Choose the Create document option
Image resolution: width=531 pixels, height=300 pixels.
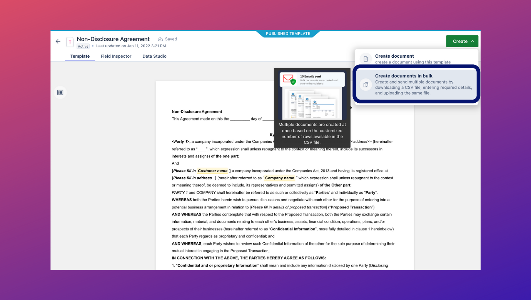pyautogui.click(x=404, y=58)
